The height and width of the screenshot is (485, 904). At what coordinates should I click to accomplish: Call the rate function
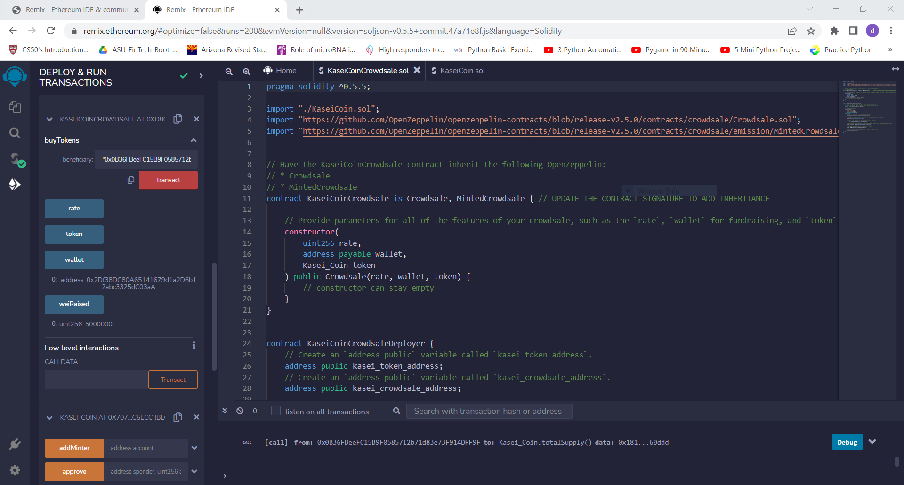74,209
